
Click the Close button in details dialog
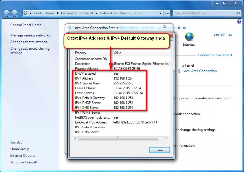pyautogui.click(x=159, y=150)
